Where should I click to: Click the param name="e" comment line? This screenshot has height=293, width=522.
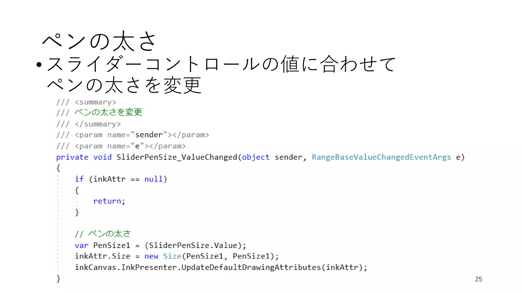pyautogui.click(x=121, y=146)
